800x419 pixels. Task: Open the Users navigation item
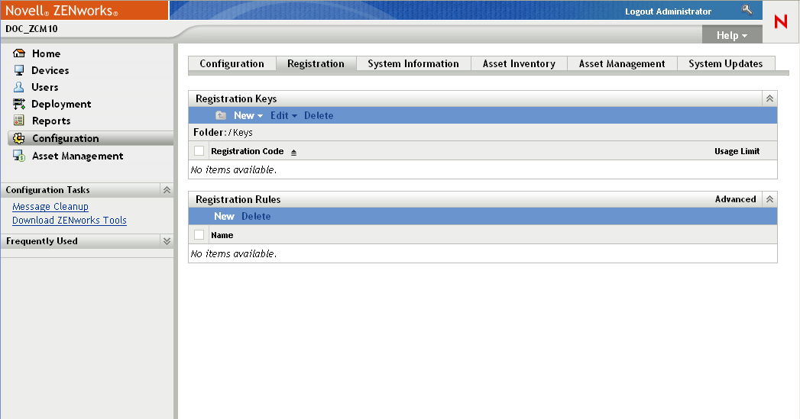click(45, 87)
